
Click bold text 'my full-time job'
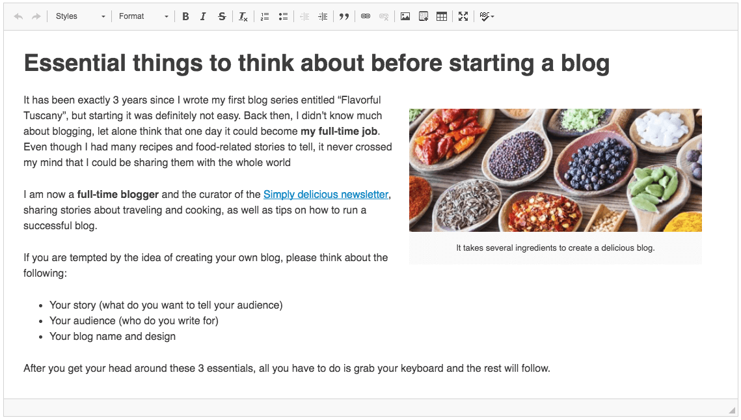click(339, 132)
